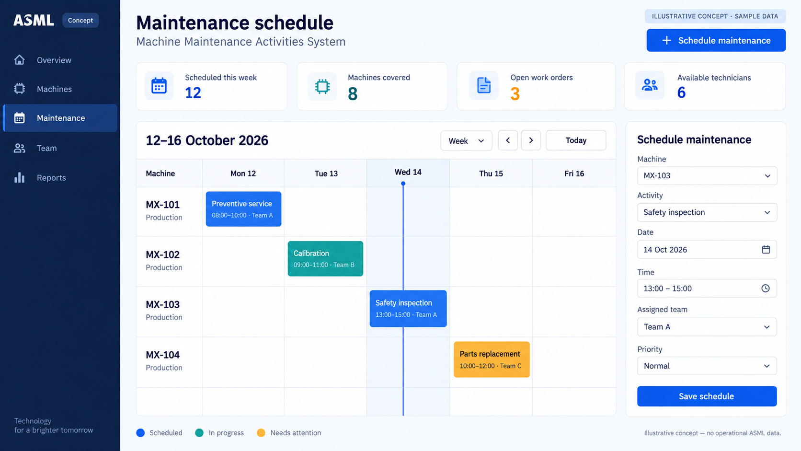
Task: Open the Reports menu item
Action: [60, 178]
